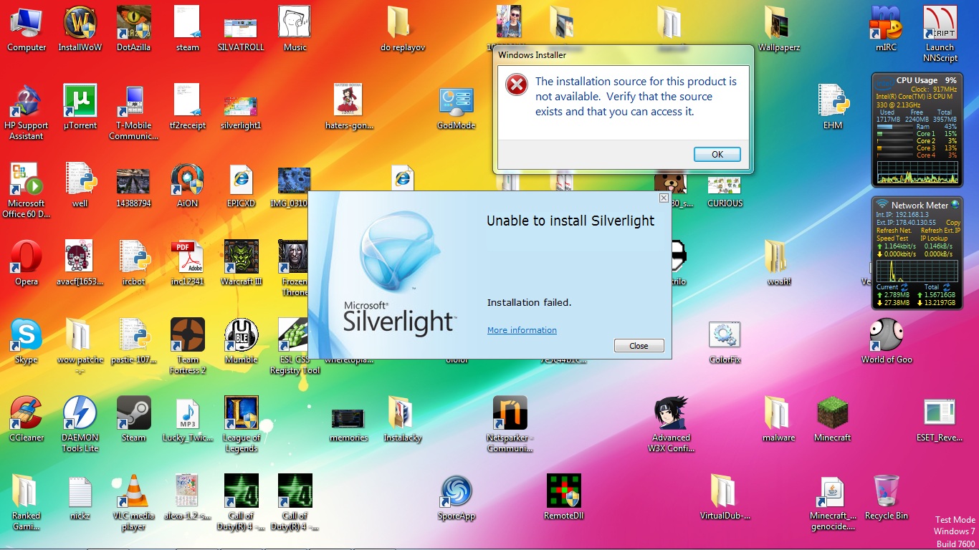Select the Mumble shortcut icon
The height and width of the screenshot is (550, 979).
click(x=241, y=341)
